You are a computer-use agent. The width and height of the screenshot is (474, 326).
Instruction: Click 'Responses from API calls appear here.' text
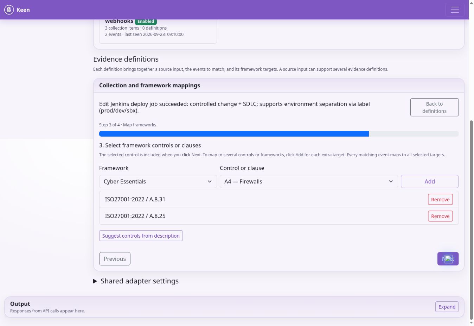pos(47,311)
